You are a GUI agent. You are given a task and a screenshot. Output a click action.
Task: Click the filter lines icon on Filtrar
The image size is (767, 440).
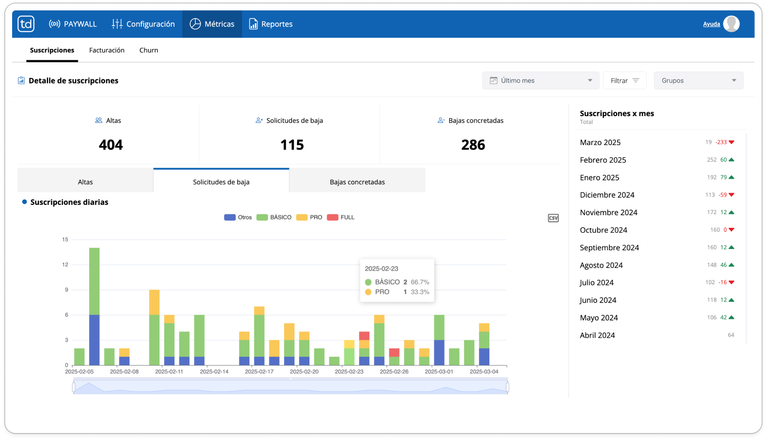(x=636, y=81)
